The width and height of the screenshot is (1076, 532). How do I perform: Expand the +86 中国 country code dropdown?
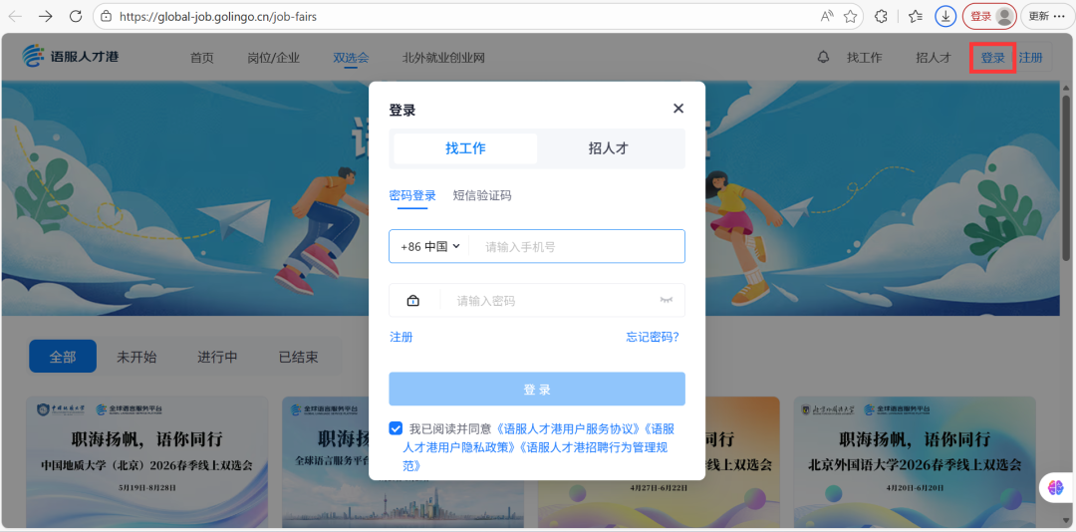[430, 246]
